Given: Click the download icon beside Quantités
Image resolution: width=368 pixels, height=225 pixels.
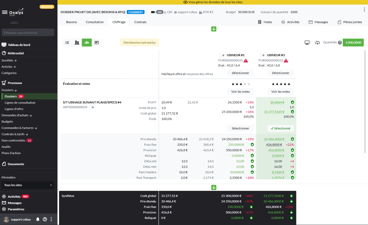Looking at the screenshot, I should point(317,43).
